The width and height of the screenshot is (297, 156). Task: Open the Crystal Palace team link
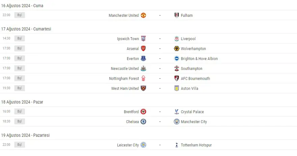coord(192,112)
